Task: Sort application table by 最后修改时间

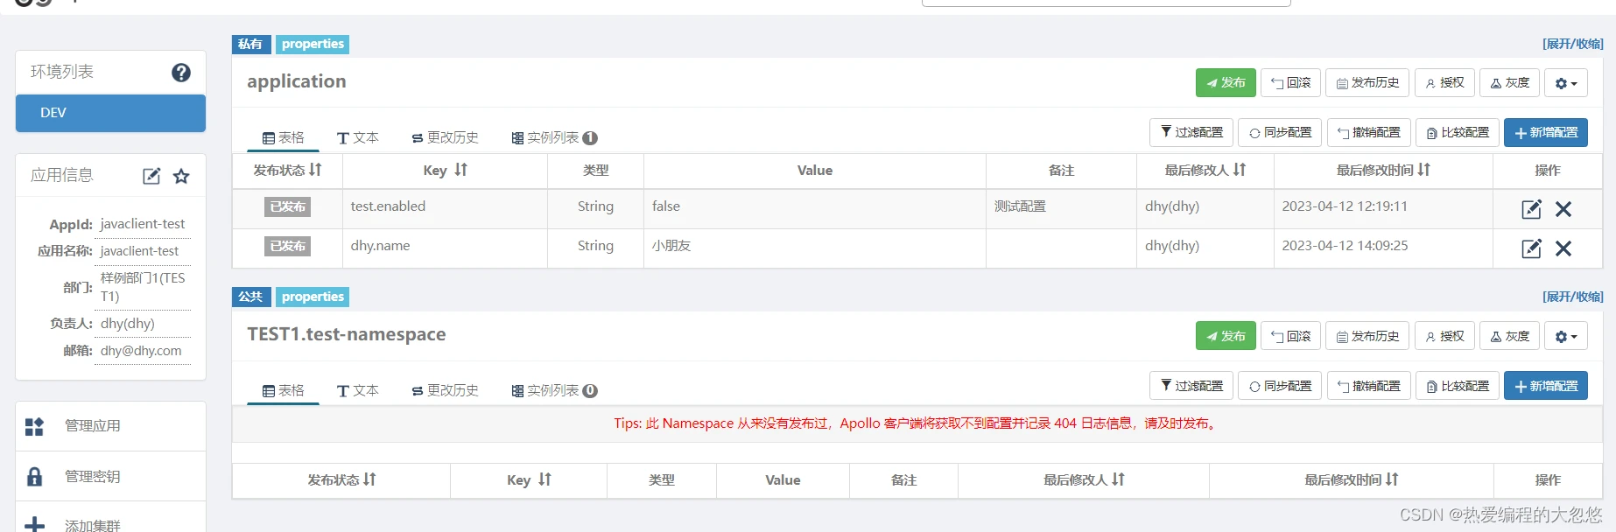Action: [x=1382, y=171]
